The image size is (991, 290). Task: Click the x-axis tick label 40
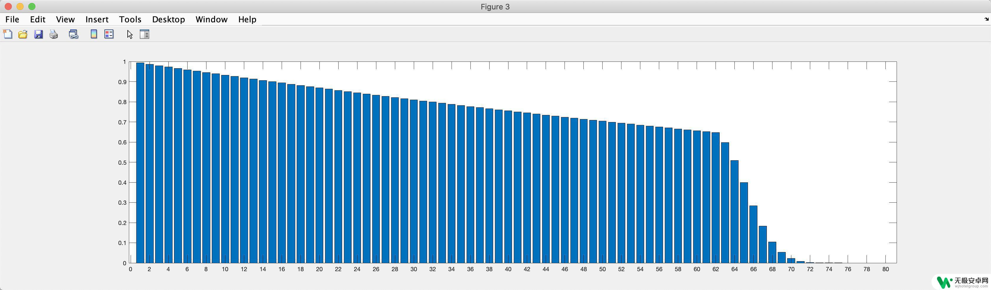click(x=508, y=269)
